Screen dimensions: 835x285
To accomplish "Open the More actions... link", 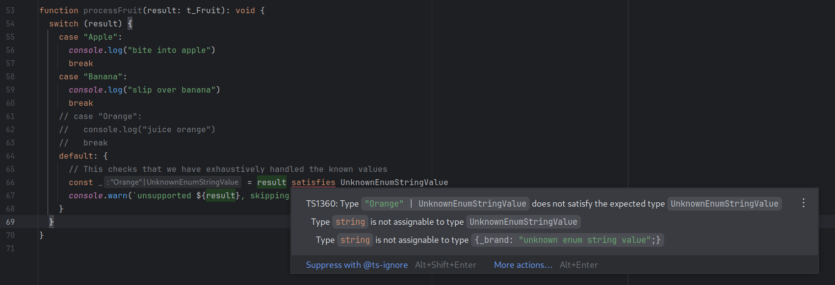I will point(523,265).
